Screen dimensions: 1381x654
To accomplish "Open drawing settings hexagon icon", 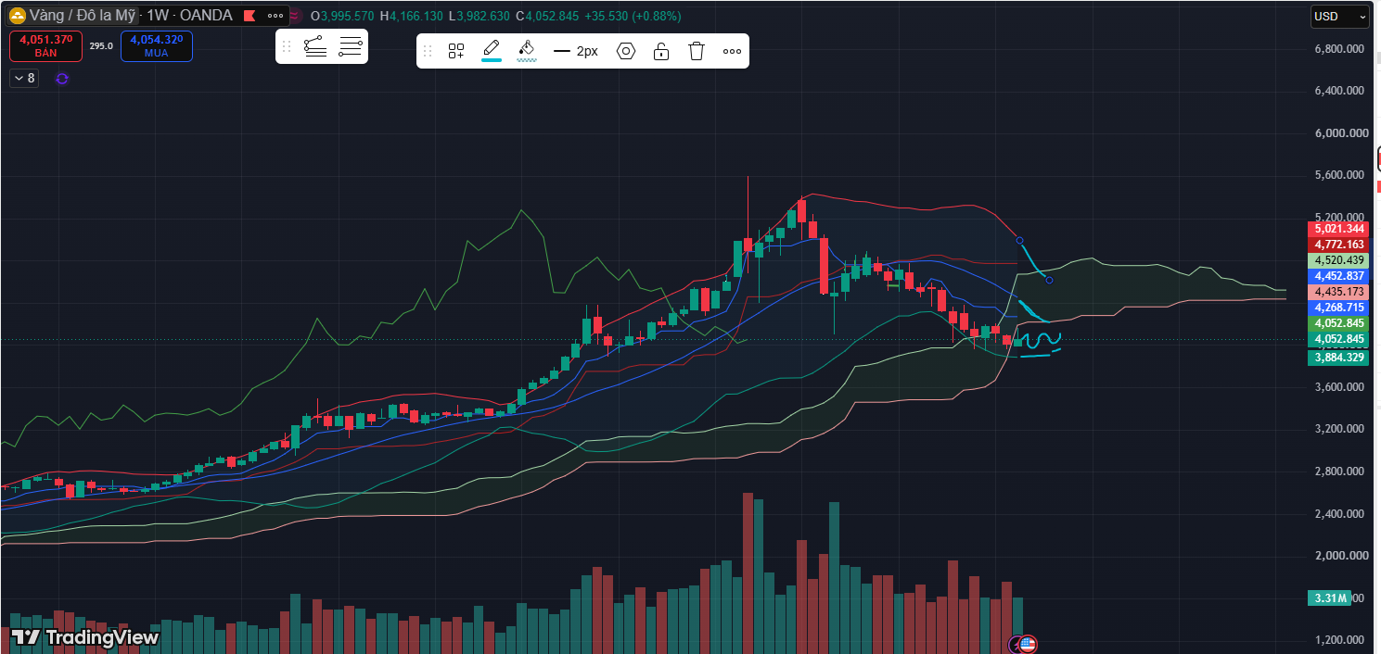I will (626, 51).
